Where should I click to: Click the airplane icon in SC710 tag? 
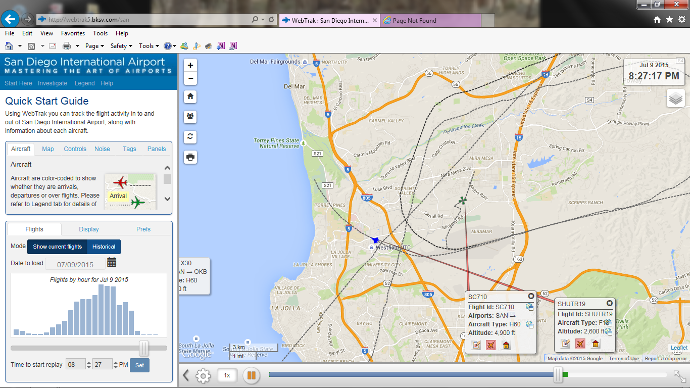pyautogui.click(x=490, y=345)
